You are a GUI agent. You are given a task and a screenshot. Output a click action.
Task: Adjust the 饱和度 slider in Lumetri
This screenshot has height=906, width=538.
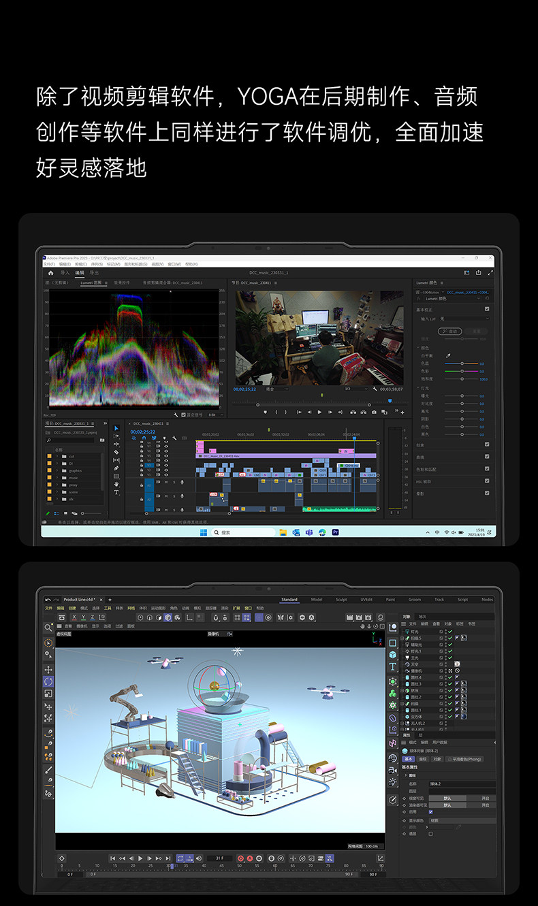[x=462, y=379]
